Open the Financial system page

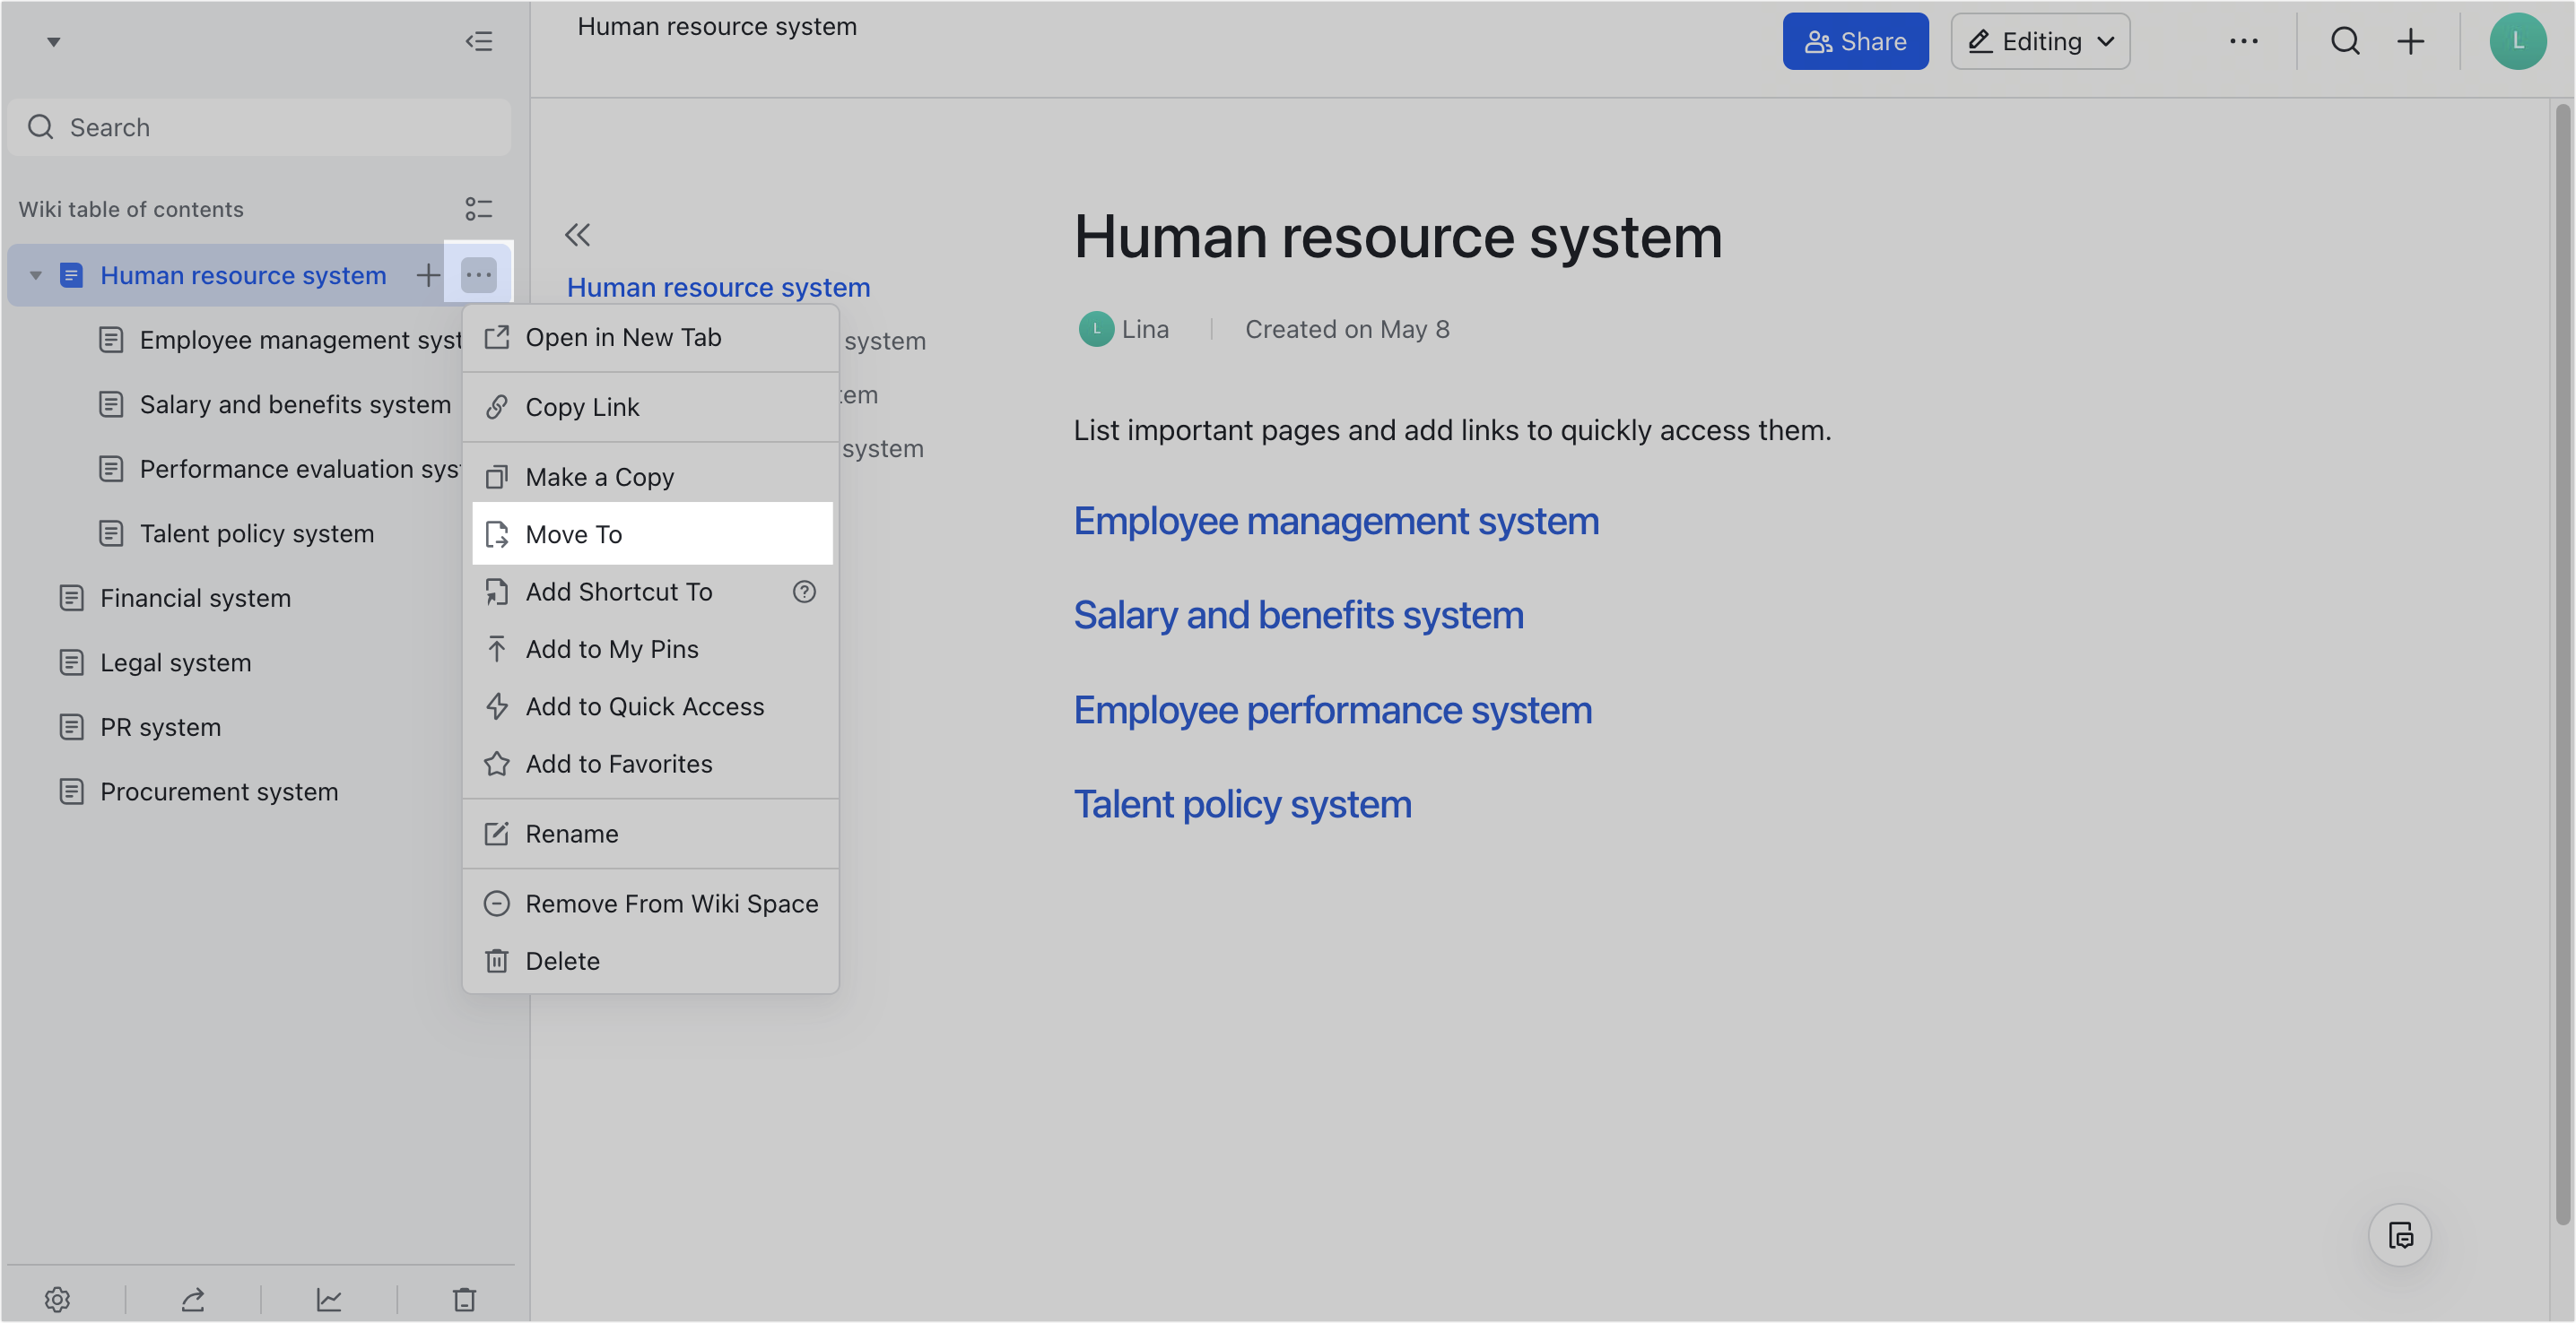point(195,598)
